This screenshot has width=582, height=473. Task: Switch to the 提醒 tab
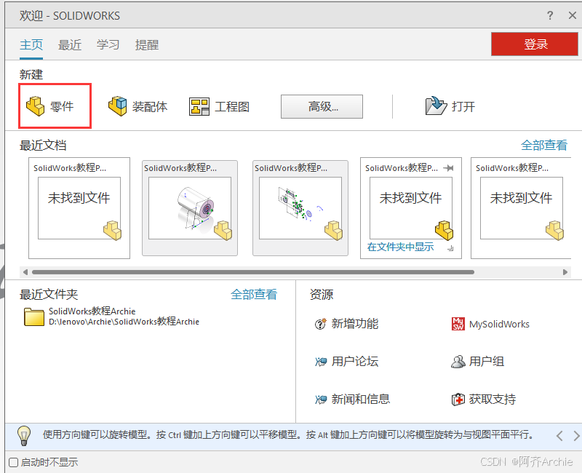click(147, 45)
